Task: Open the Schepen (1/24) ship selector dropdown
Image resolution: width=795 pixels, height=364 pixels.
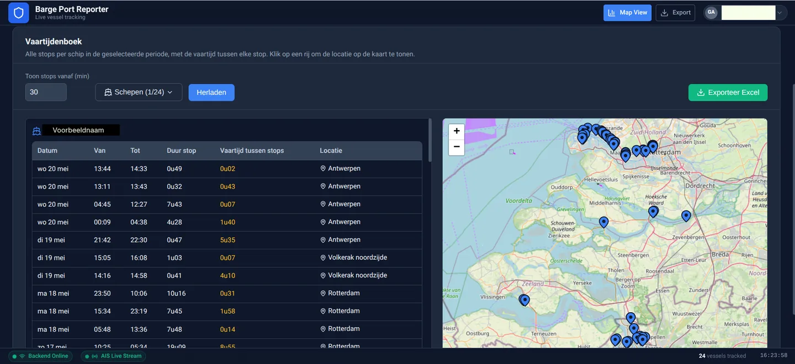Action: click(139, 92)
